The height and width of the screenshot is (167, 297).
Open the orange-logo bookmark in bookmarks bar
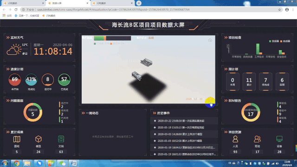pyautogui.click(x=49, y=15)
